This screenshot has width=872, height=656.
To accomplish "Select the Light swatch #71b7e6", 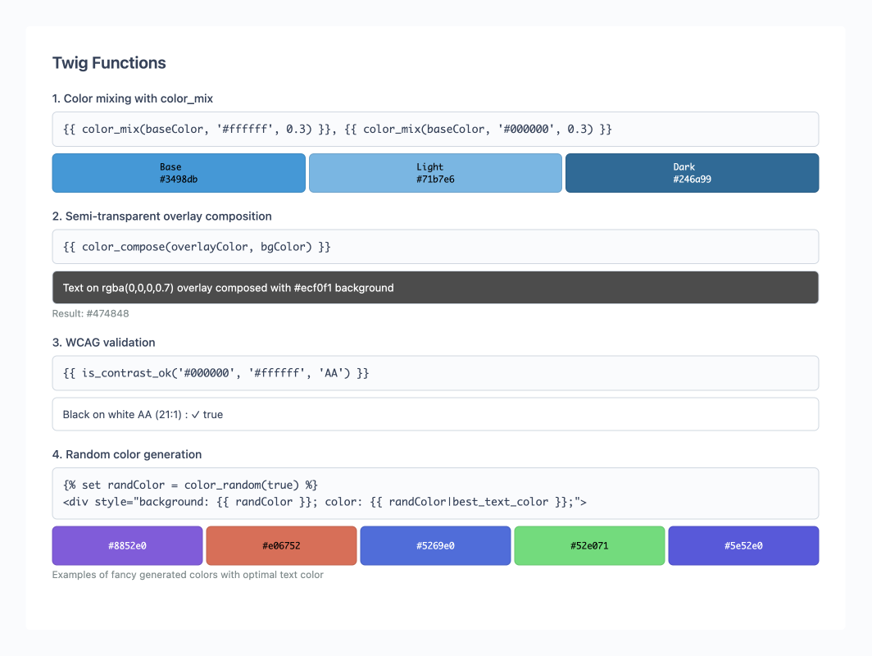I will [435, 173].
